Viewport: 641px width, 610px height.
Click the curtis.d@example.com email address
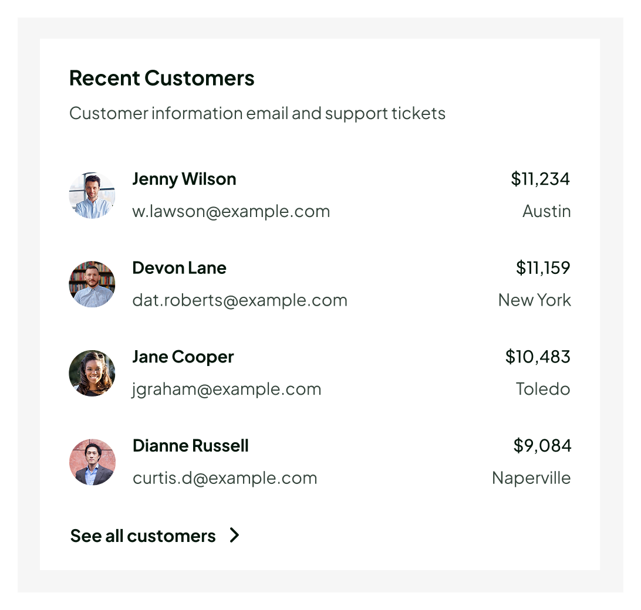[x=225, y=478]
